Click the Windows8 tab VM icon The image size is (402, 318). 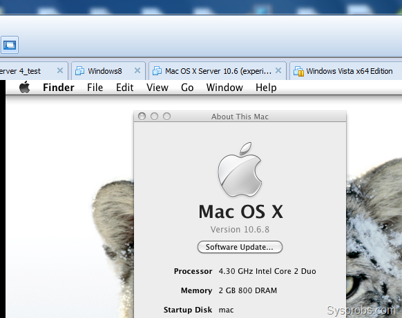79,71
